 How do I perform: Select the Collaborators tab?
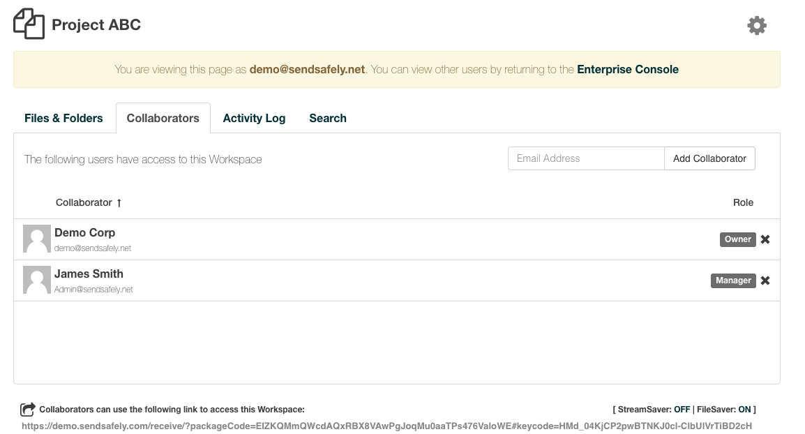tap(163, 118)
